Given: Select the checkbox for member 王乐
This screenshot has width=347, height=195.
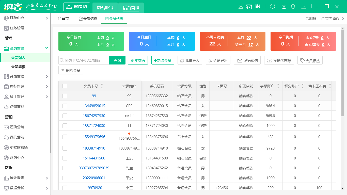Looking at the screenshot, I should (x=65, y=158).
